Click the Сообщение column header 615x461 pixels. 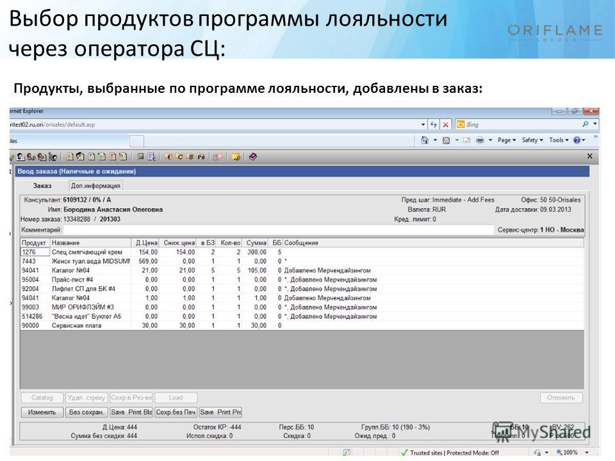433,243
